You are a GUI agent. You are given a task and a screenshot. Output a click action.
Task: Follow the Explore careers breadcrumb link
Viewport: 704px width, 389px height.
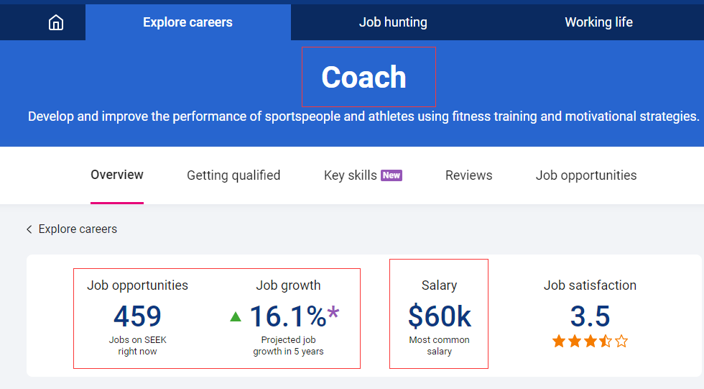click(x=78, y=229)
